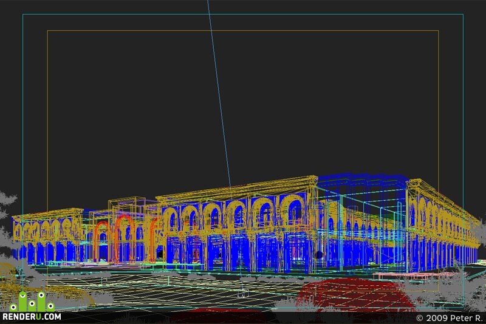486x324 pixels.
Task: Select the middle red wireframe arch
Action: tap(125, 238)
